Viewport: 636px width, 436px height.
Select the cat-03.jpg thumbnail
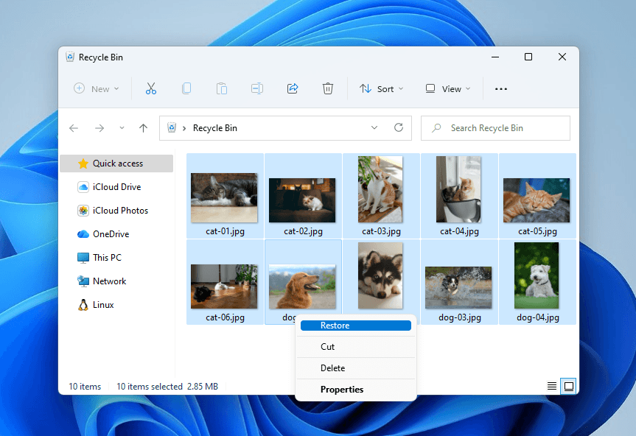coord(380,189)
